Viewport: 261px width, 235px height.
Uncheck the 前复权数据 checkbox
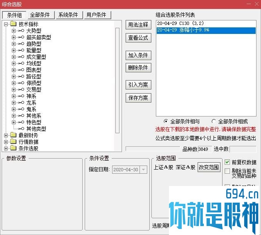click(227, 162)
